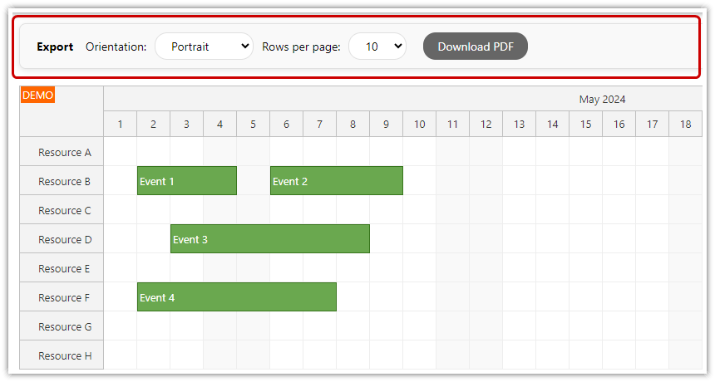Select the Event 1 bar

point(187,181)
